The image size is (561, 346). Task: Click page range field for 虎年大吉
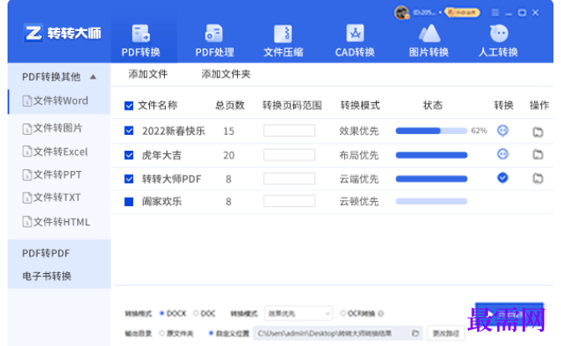(289, 155)
